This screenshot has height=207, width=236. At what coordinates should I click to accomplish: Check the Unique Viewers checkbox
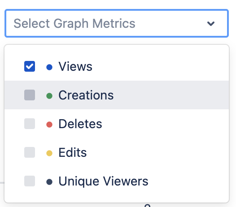click(x=30, y=181)
